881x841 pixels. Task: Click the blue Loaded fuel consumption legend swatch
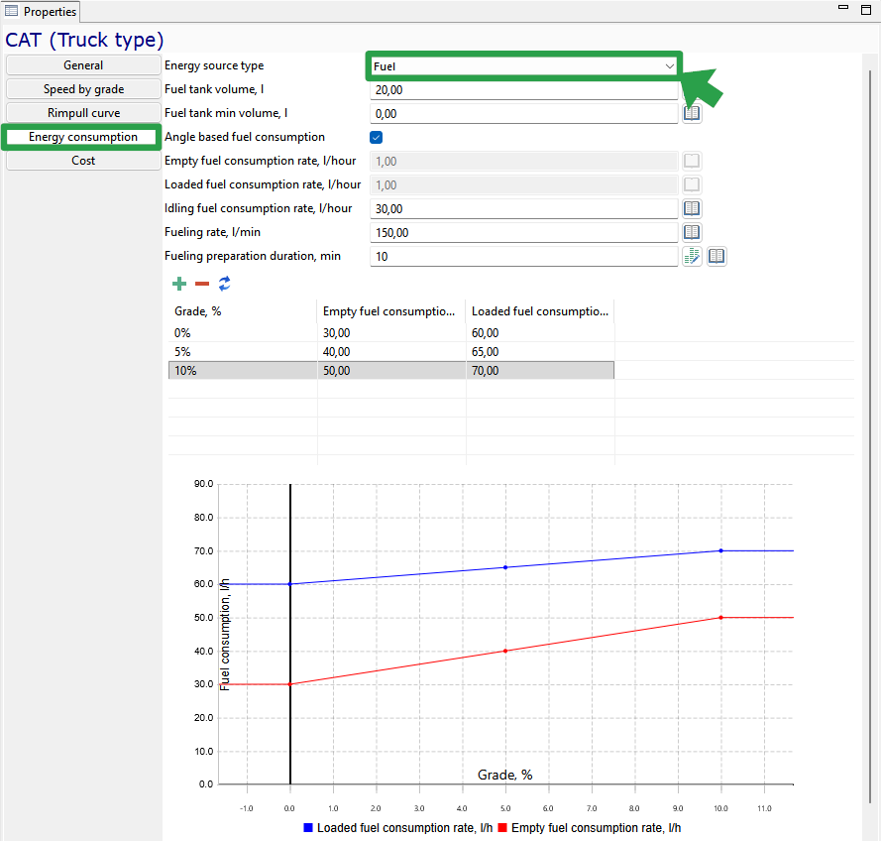(308, 827)
